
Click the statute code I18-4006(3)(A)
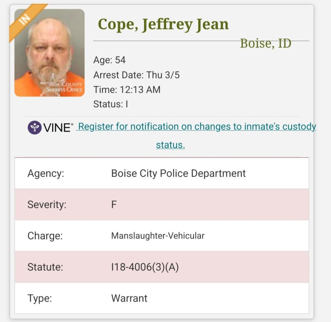[145, 267]
